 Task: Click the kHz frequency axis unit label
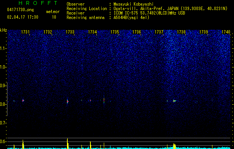click(3, 30)
